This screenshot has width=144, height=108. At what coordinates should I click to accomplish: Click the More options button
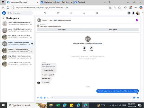point(113,30)
